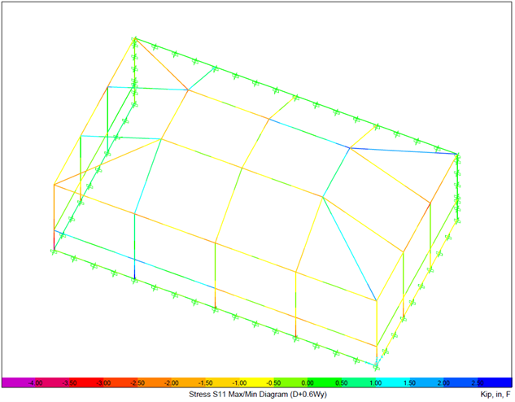
Task: Select the -2.50 legend value
Action: pos(137,383)
